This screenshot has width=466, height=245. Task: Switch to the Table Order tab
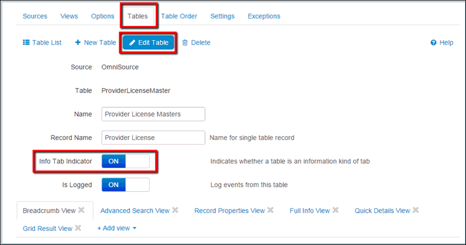(x=179, y=16)
